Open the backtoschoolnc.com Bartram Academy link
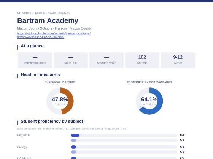The height and width of the screenshot is (159, 213). point(54,34)
